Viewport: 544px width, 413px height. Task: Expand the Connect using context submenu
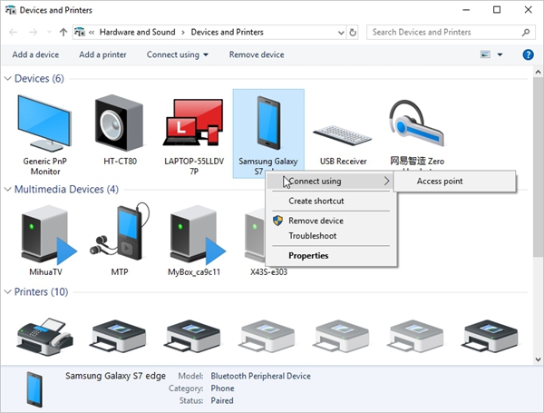pos(331,181)
